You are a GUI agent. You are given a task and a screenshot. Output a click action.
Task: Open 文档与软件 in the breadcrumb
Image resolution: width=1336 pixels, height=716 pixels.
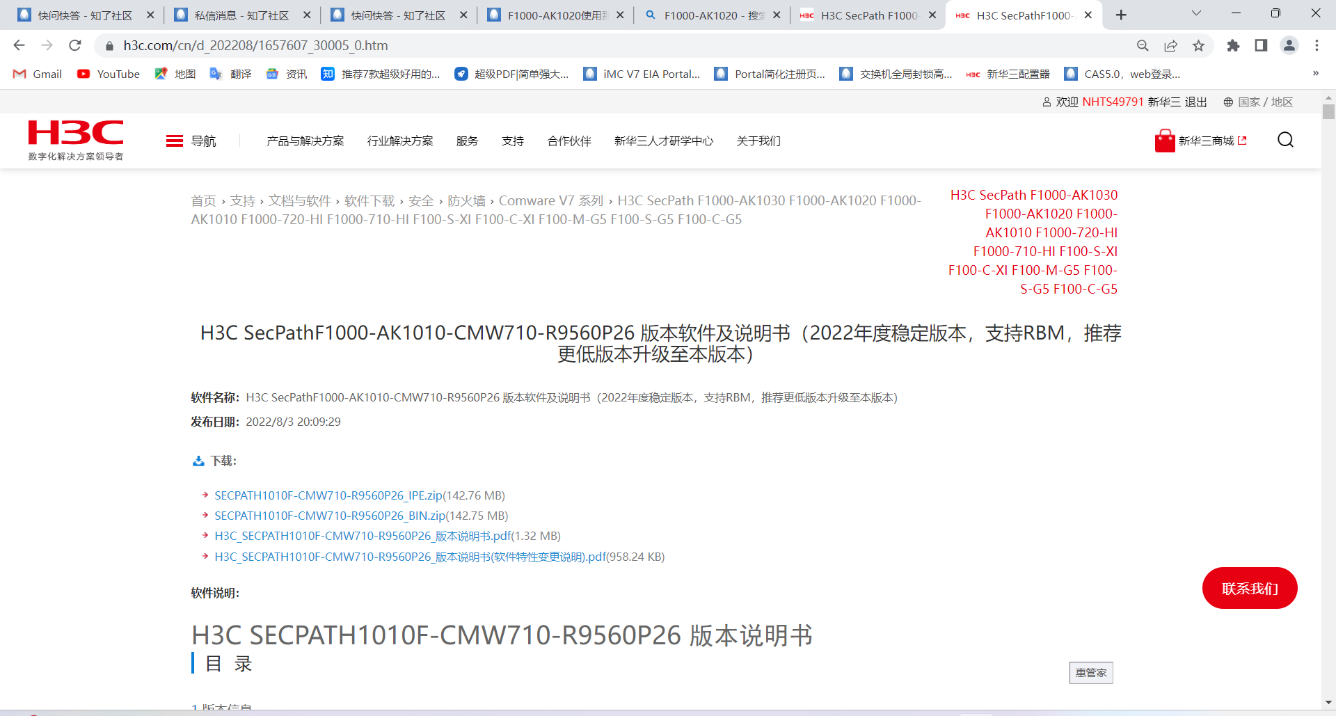(300, 201)
